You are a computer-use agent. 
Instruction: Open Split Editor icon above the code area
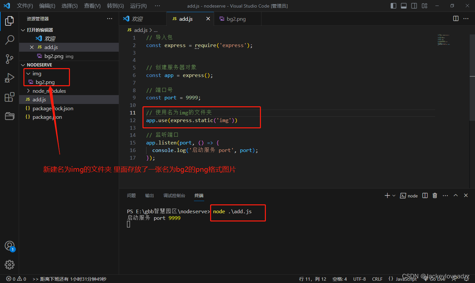(456, 19)
